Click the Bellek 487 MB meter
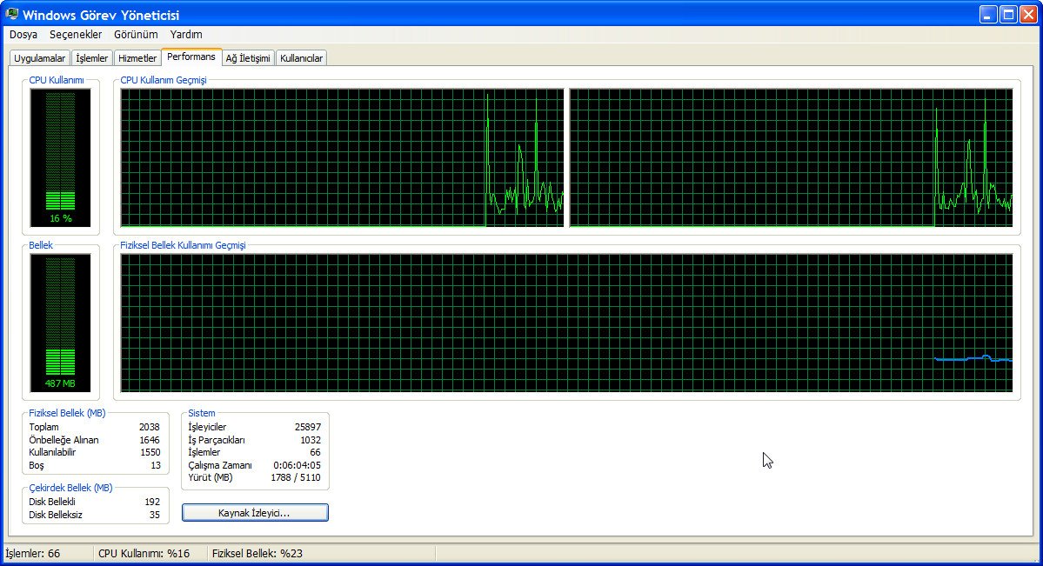Image resolution: width=1043 pixels, height=566 pixels. coord(61,323)
